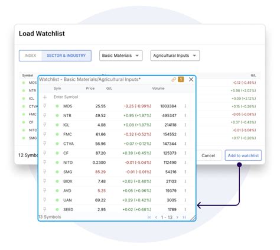Viewport: 280px width, 250px height.
Task: Click AVD price 5.25
Action: pyautogui.click(x=102, y=191)
